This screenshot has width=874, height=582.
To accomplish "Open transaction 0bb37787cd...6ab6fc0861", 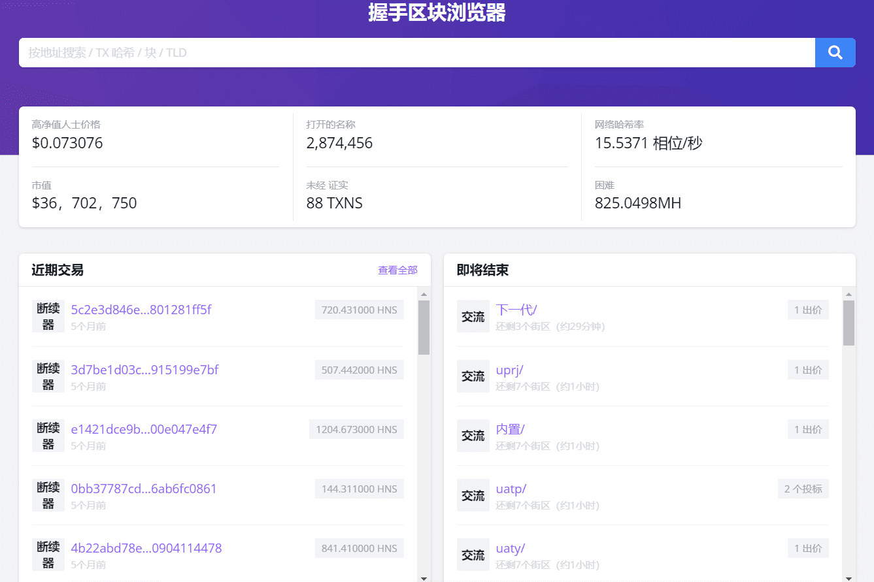I will point(144,489).
